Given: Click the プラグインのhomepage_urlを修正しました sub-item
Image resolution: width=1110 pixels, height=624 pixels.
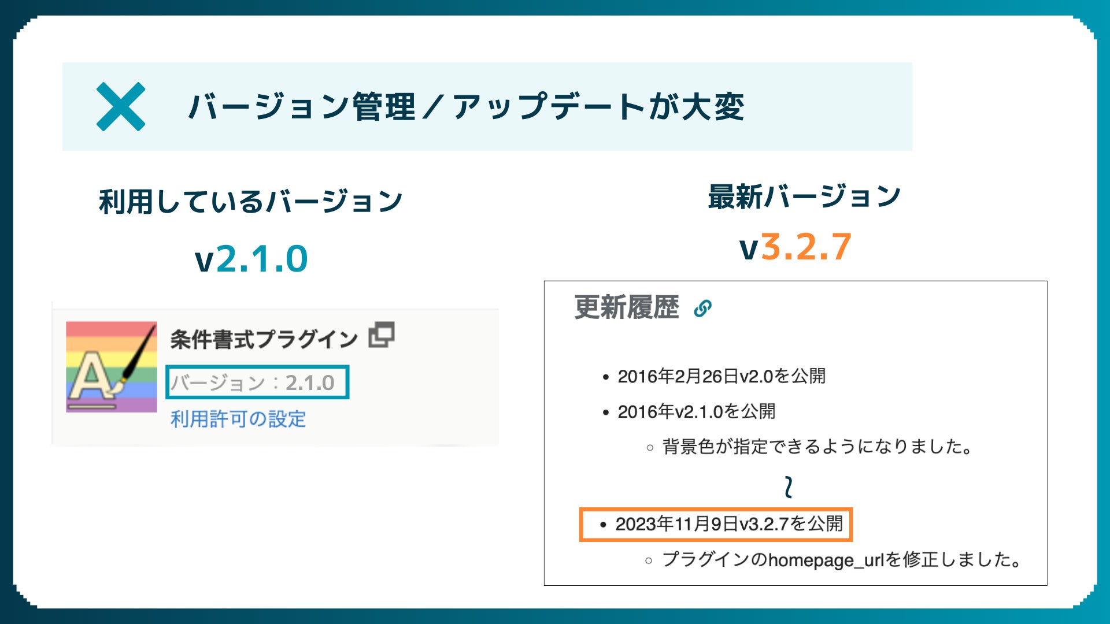Looking at the screenshot, I should click(x=842, y=559).
